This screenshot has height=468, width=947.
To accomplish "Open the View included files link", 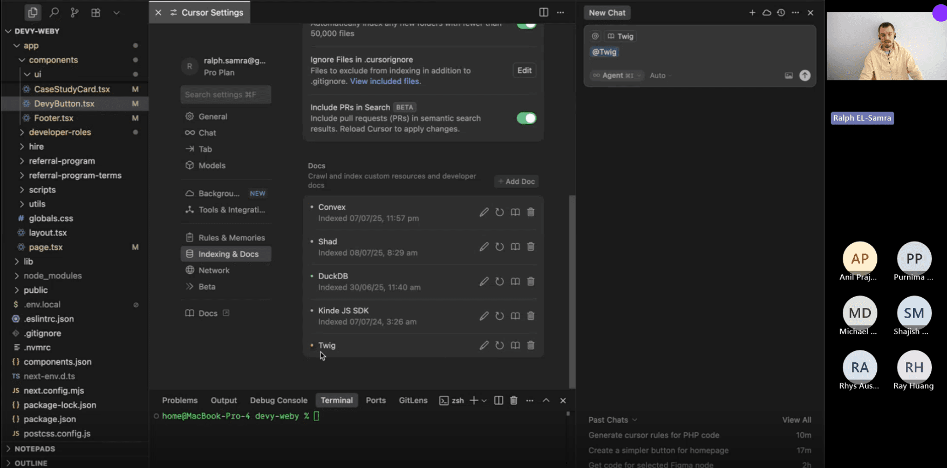I will coord(385,81).
